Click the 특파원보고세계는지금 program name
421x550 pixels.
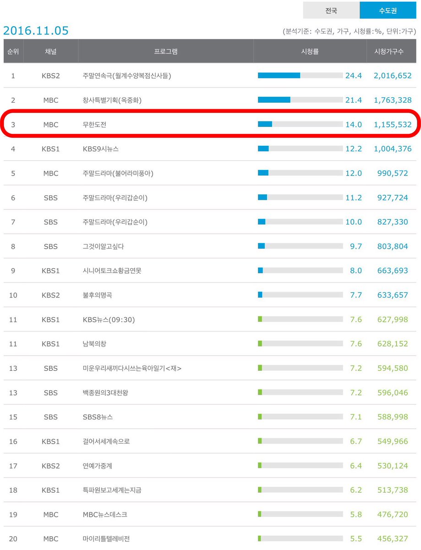112,490
